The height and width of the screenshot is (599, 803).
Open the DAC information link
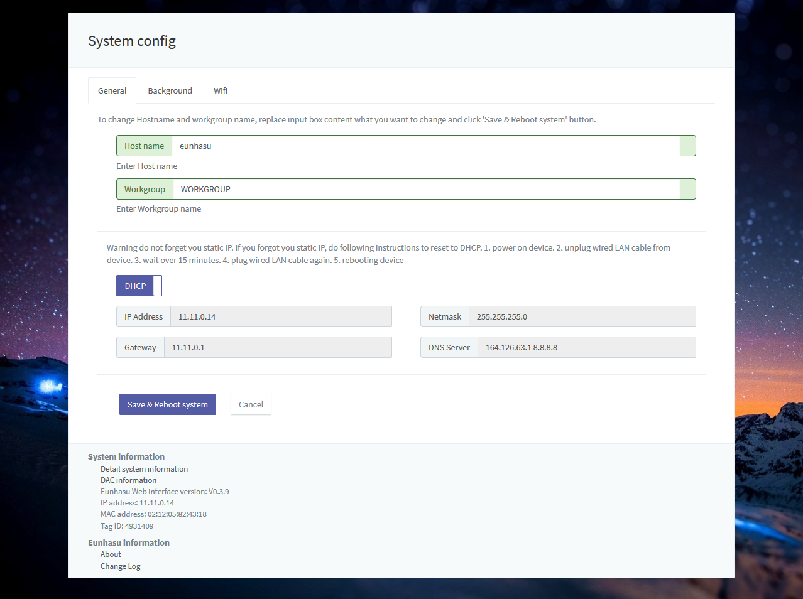[x=128, y=480]
